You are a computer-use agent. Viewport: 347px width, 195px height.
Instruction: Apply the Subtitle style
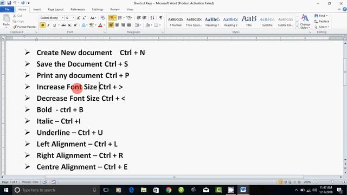[267, 22]
